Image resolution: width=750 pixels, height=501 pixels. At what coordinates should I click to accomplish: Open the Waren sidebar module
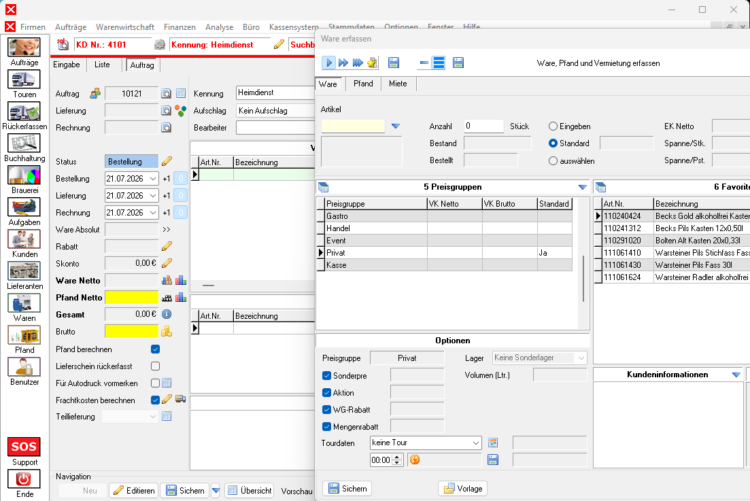pos(24,303)
